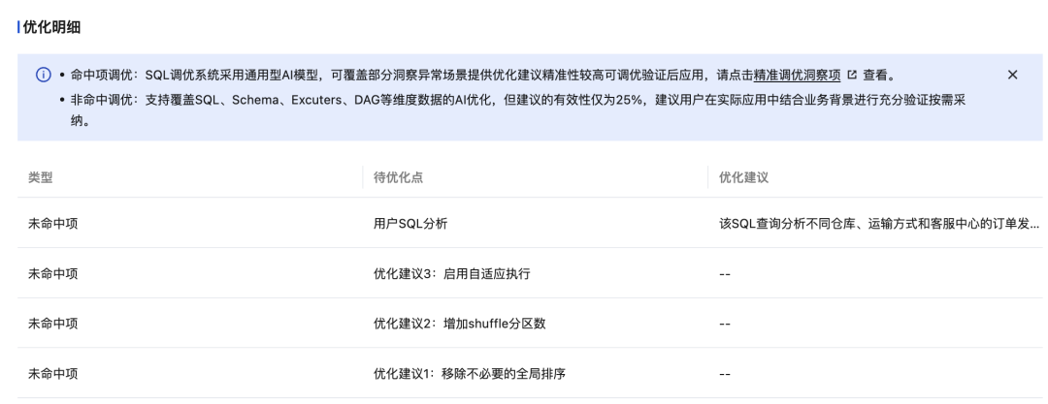The width and height of the screenshot is (1048, 404).
Task: Click the 类型 column header
Action: coord(40,177)
